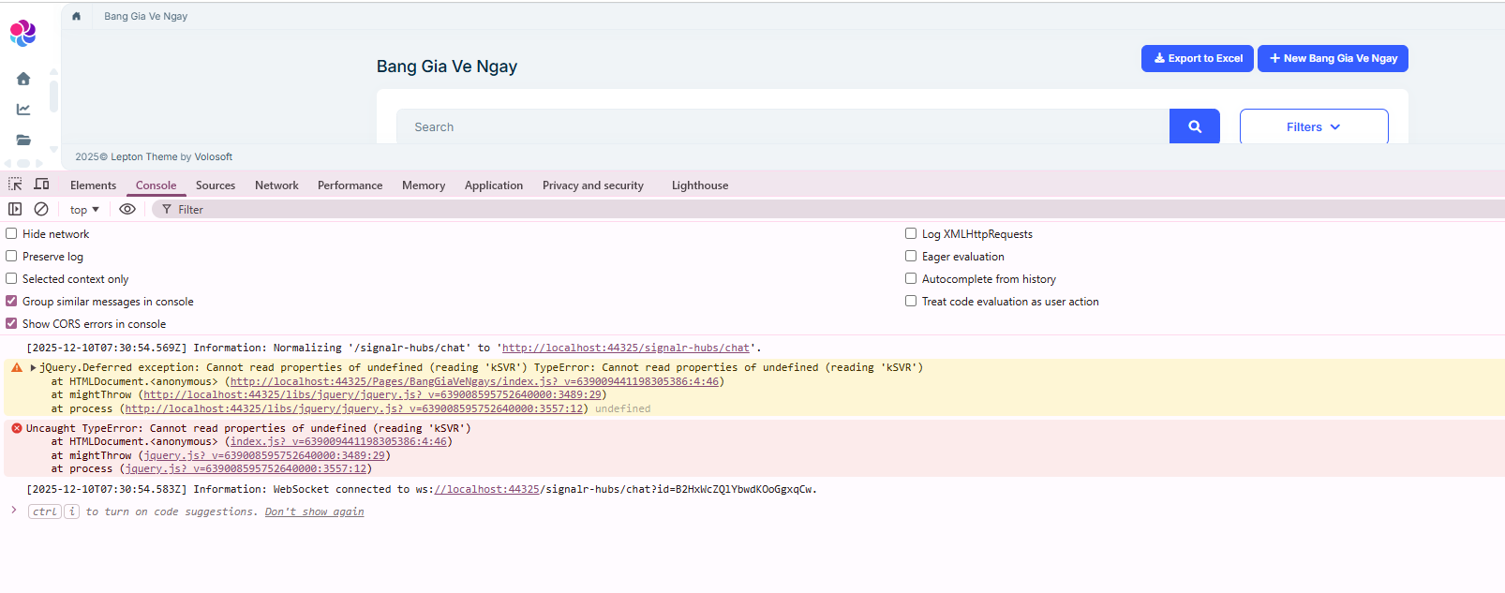Create live expression with eye icon
The height and width of the screenshot is (593, 1505).
(x=127, y=209)
